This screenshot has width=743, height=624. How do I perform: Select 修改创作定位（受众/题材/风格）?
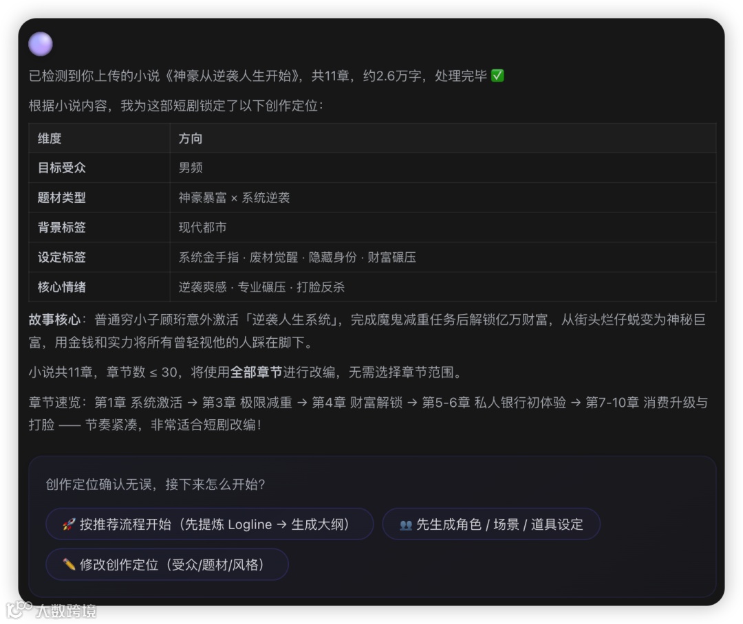166,564
